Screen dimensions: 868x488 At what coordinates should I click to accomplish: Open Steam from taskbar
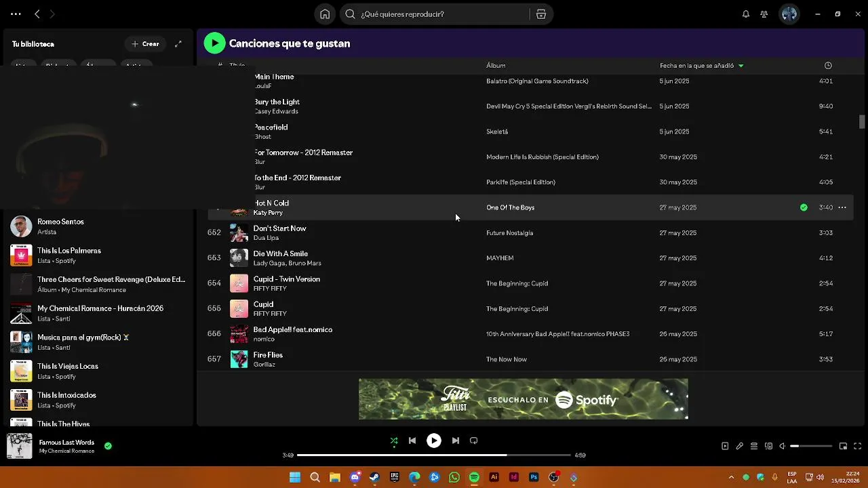point(374,477)
